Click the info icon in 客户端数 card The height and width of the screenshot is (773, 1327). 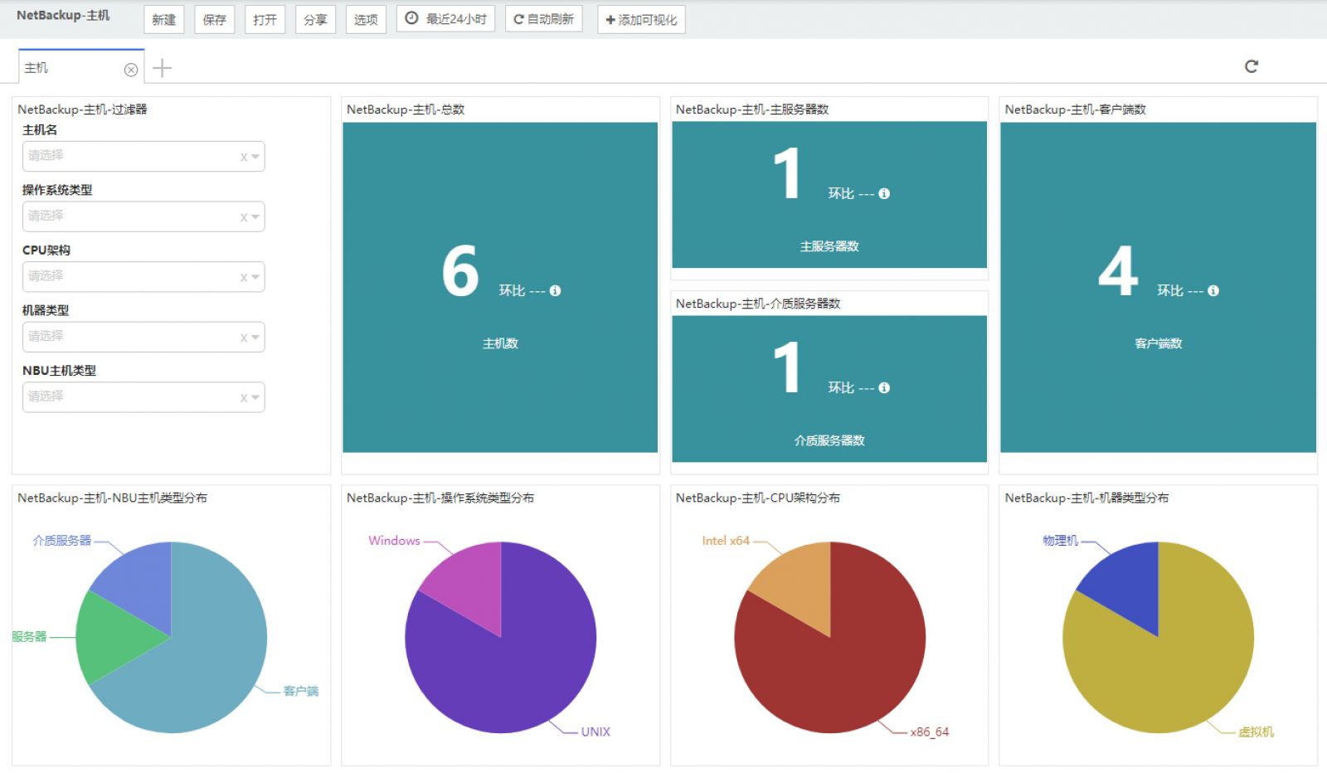click(1213, 290)
